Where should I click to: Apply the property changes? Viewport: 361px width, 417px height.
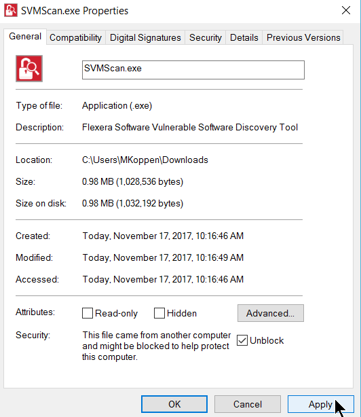320,404
